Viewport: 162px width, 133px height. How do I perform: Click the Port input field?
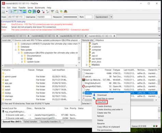[89, 17]
